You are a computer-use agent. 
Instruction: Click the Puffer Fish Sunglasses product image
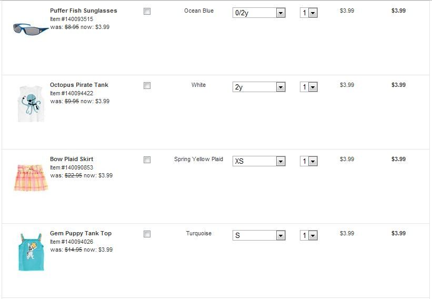click(31, 29)
